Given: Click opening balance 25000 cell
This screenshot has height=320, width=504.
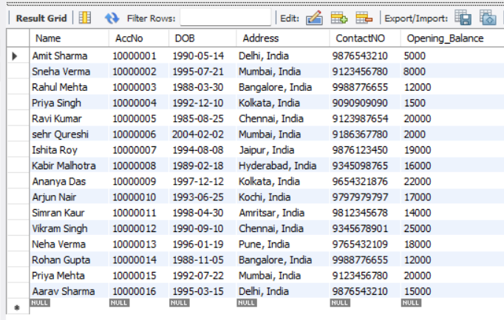Looking at the screenshot, I should [452, 228].
